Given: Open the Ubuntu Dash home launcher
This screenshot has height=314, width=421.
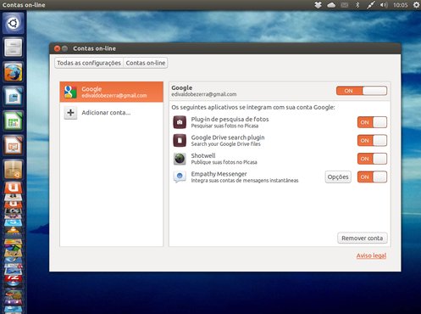Looking at the screenshot, I should coord(14,23).
